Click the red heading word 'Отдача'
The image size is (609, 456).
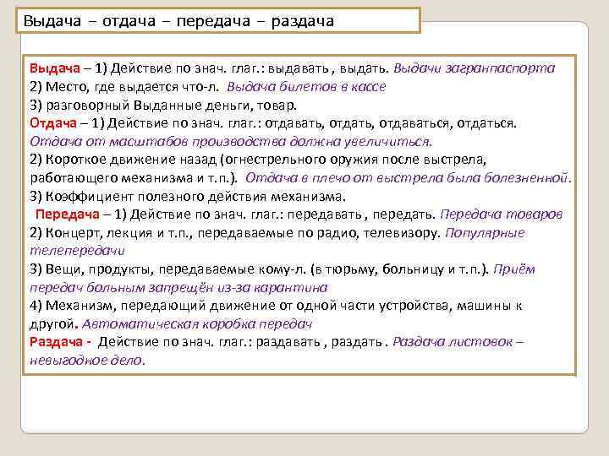[x=53, y=123]
